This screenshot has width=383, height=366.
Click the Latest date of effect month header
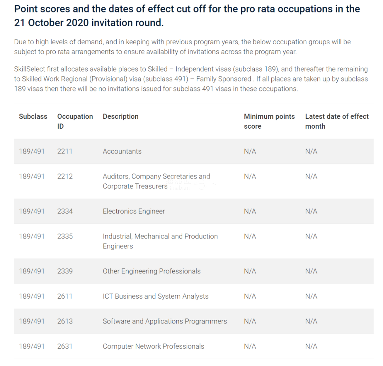pyautogui.click(x=337, y=121)
